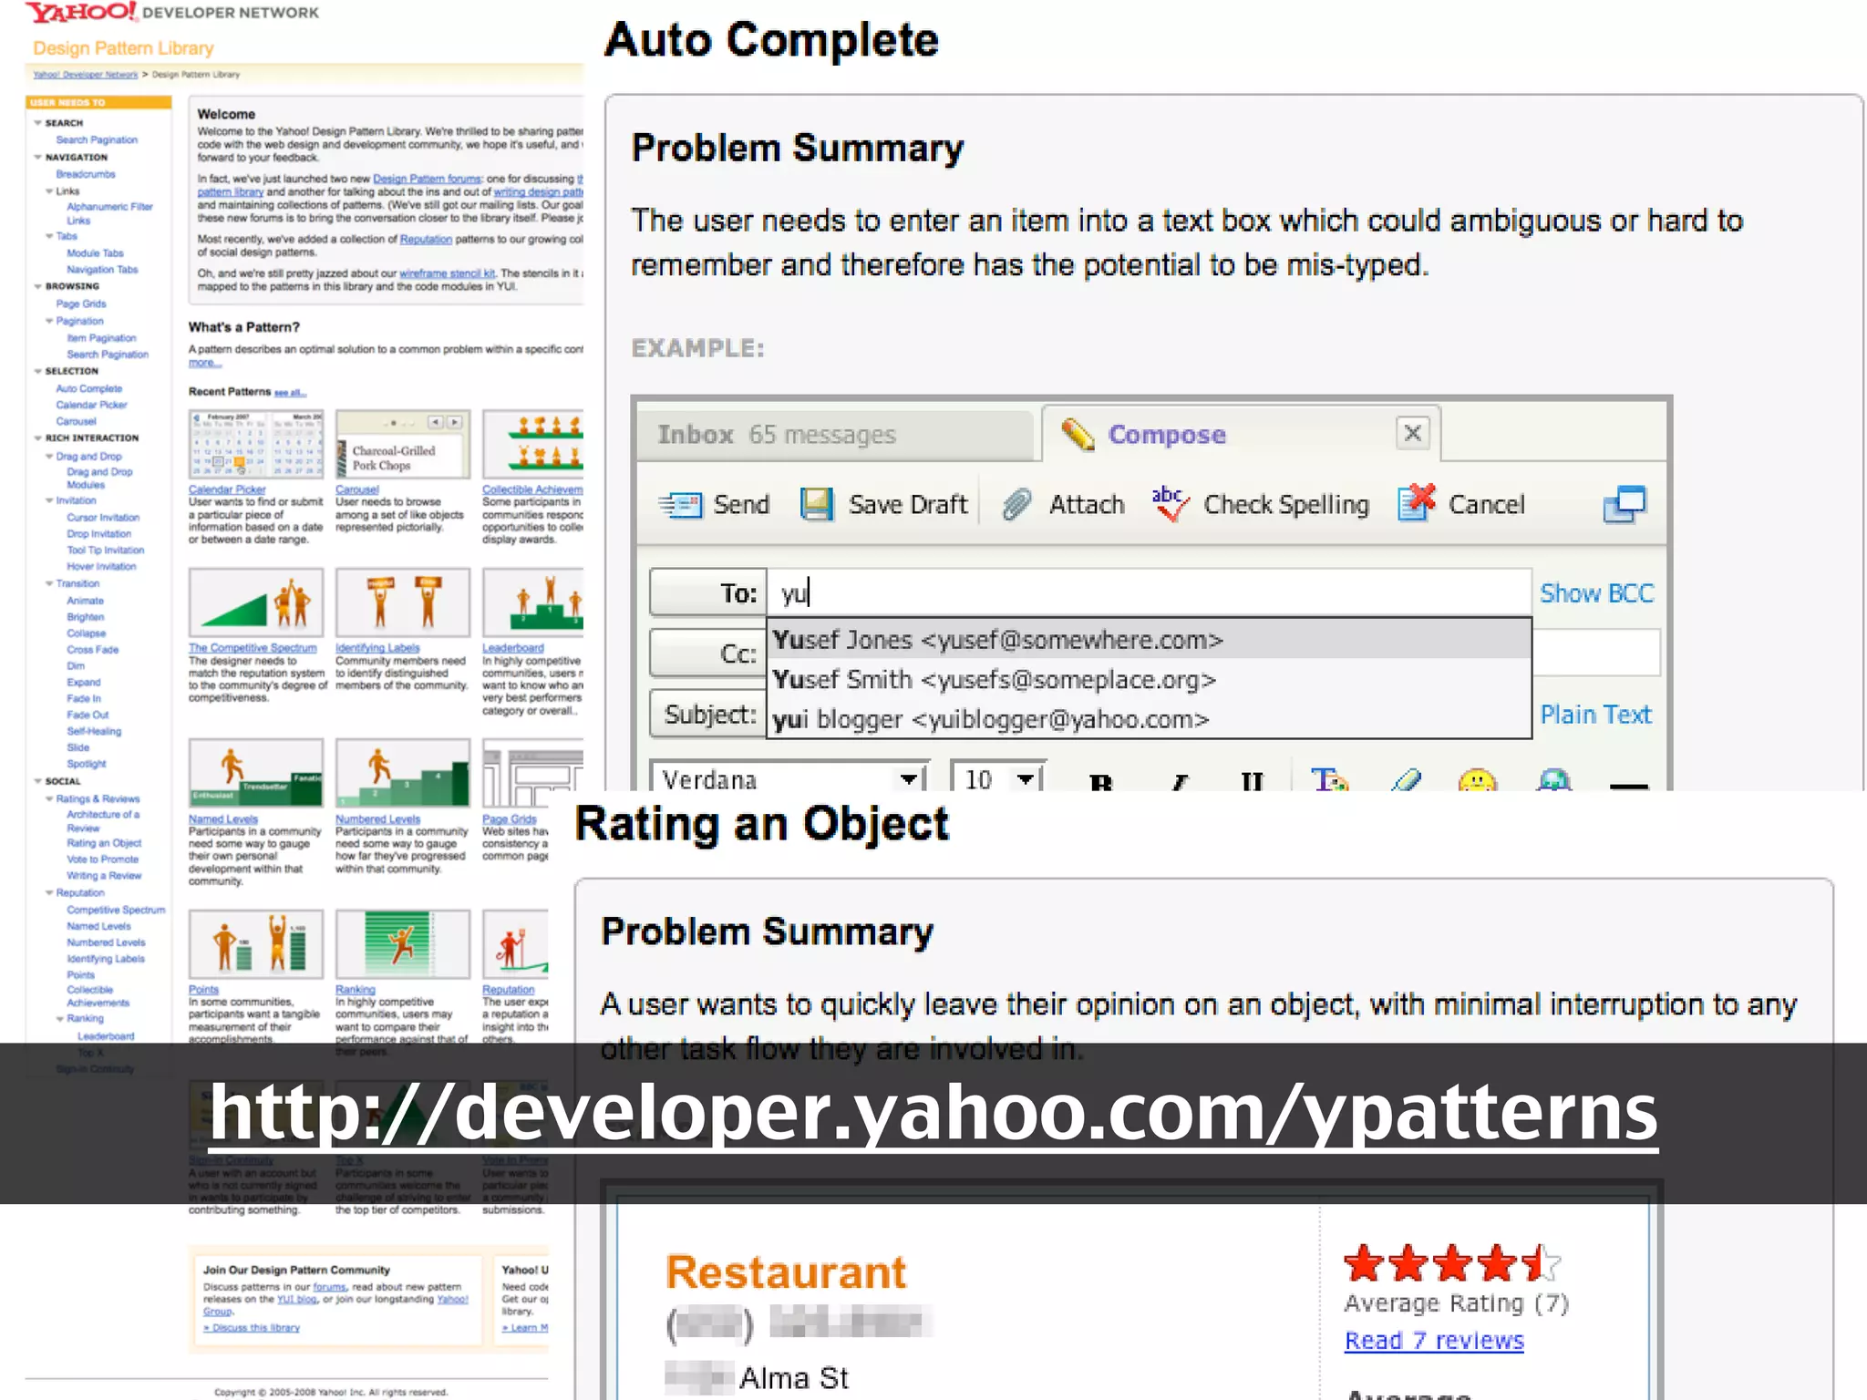Click the Show BCC link
Viewport: 1867px width, 1400px height.
click(1595, 593)
